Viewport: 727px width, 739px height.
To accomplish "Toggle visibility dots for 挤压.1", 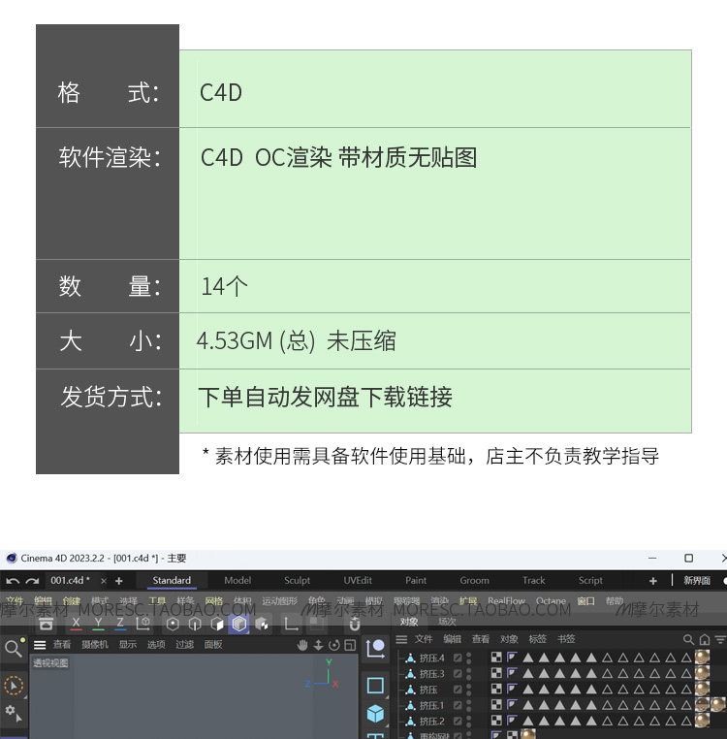I will point(469,705).
